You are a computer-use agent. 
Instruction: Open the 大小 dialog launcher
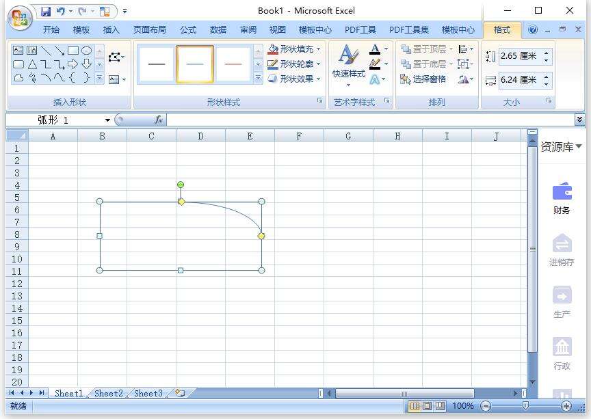click(549, 100)
